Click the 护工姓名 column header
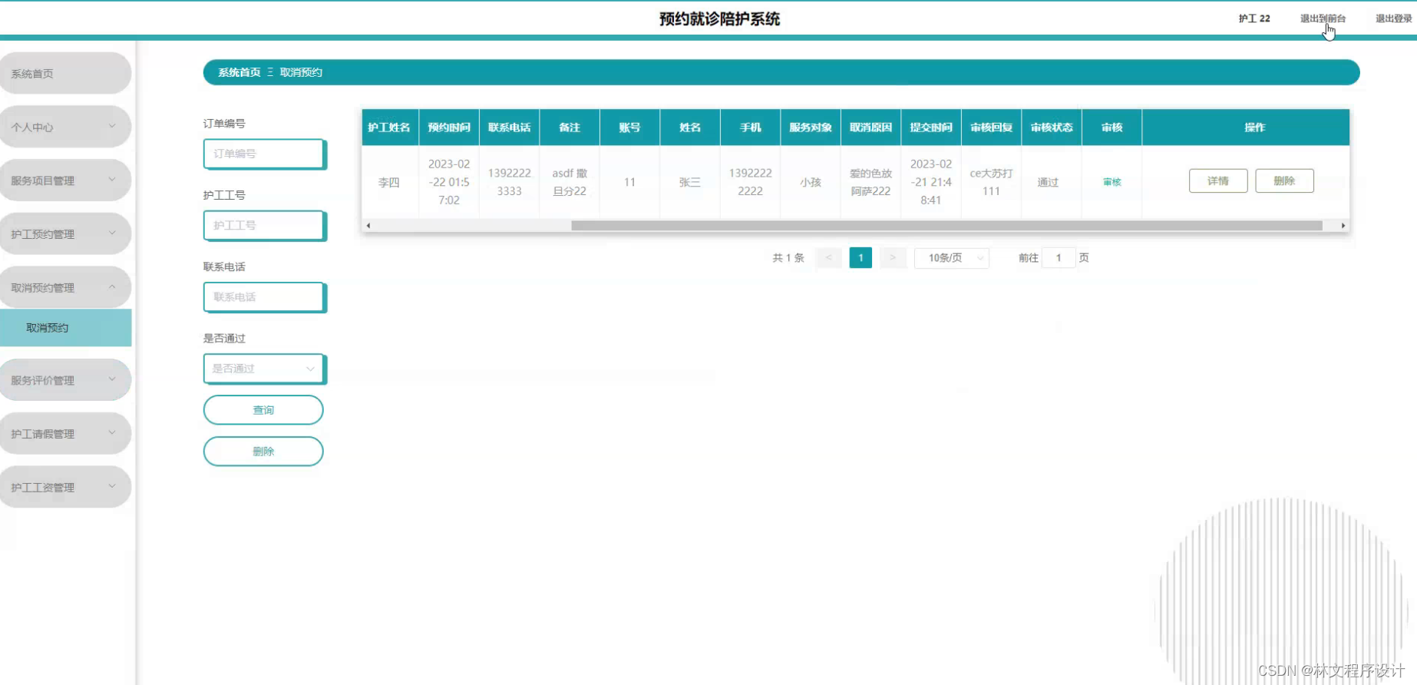 (x=389, y=127)
